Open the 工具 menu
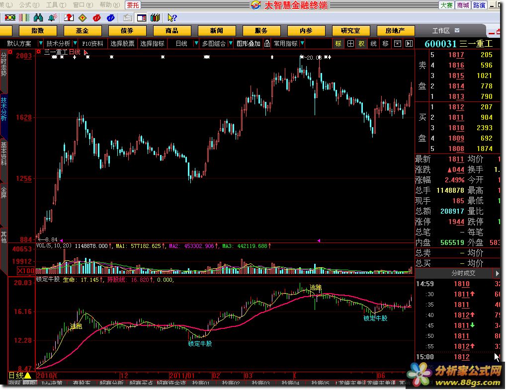The width and height of the screenshot is (506, 390). (56, 5)
